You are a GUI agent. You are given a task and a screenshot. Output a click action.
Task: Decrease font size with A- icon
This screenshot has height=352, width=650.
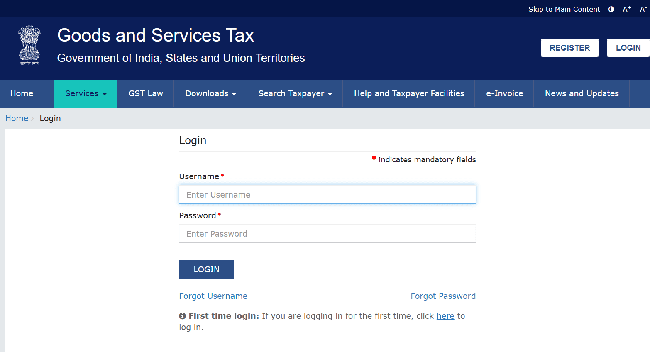point(643,9)
